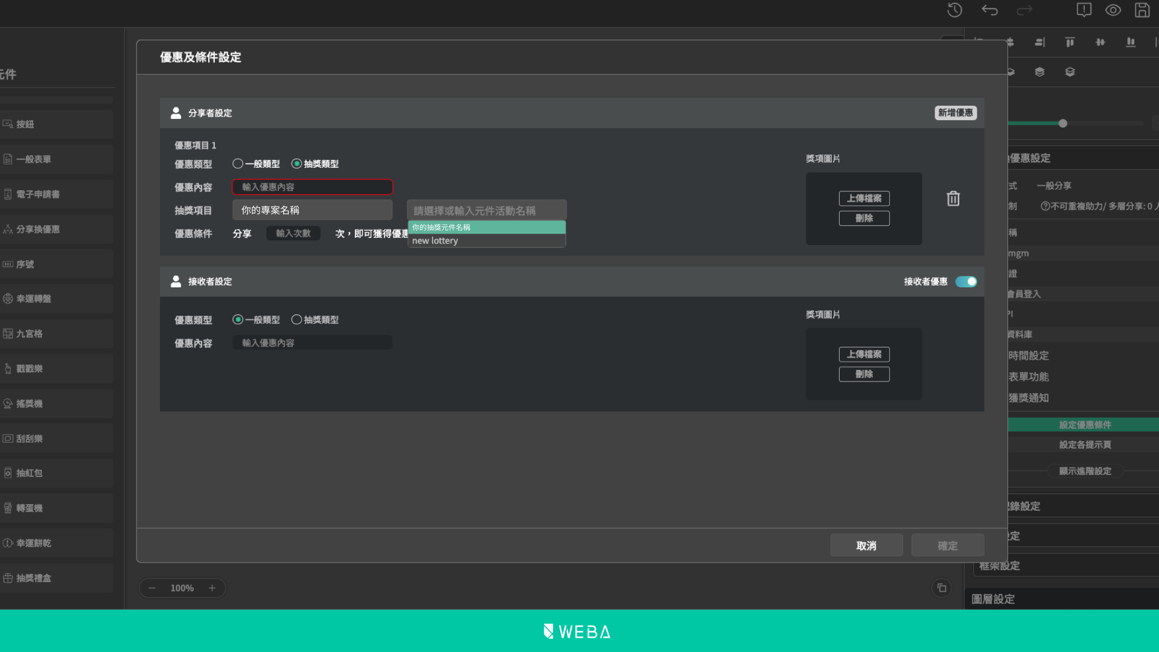Click the 輸入次數 share count field
This screenshot has width=1159, height=652.
[293, 234]
